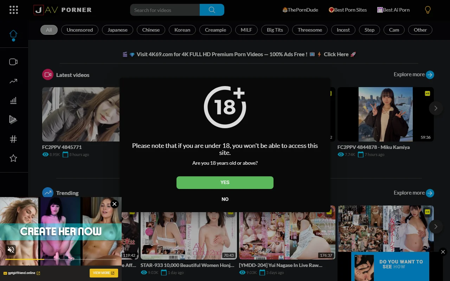Focus the Search for videos field

click(x=165, y=10)
